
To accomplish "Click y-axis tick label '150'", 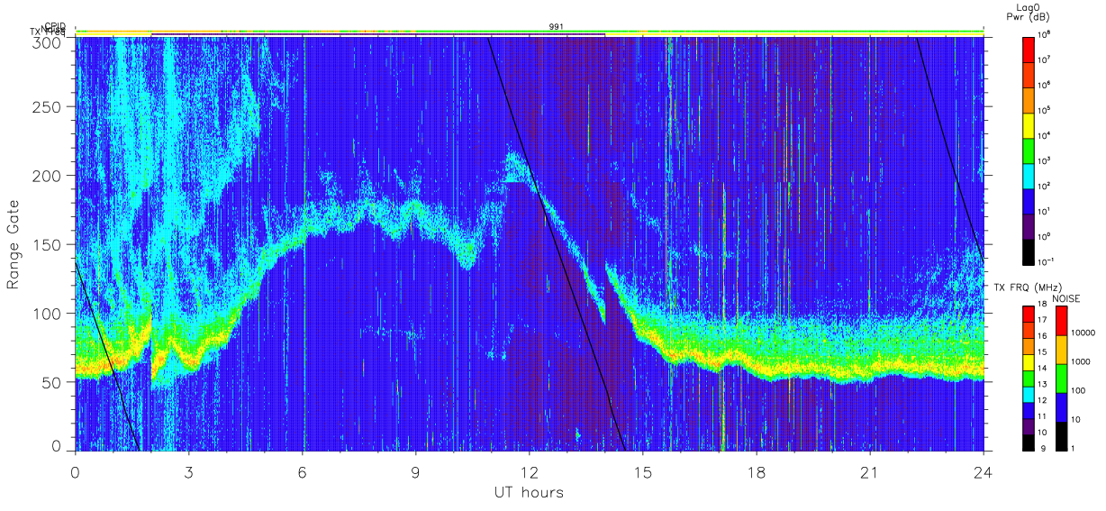I will pos(49,244).
